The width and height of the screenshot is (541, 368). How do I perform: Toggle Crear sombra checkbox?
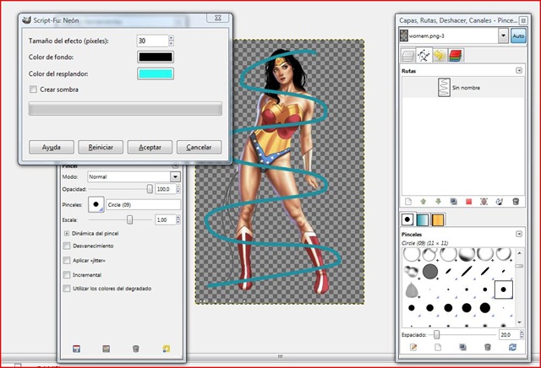pyautogui.click(x=33, y=89)
